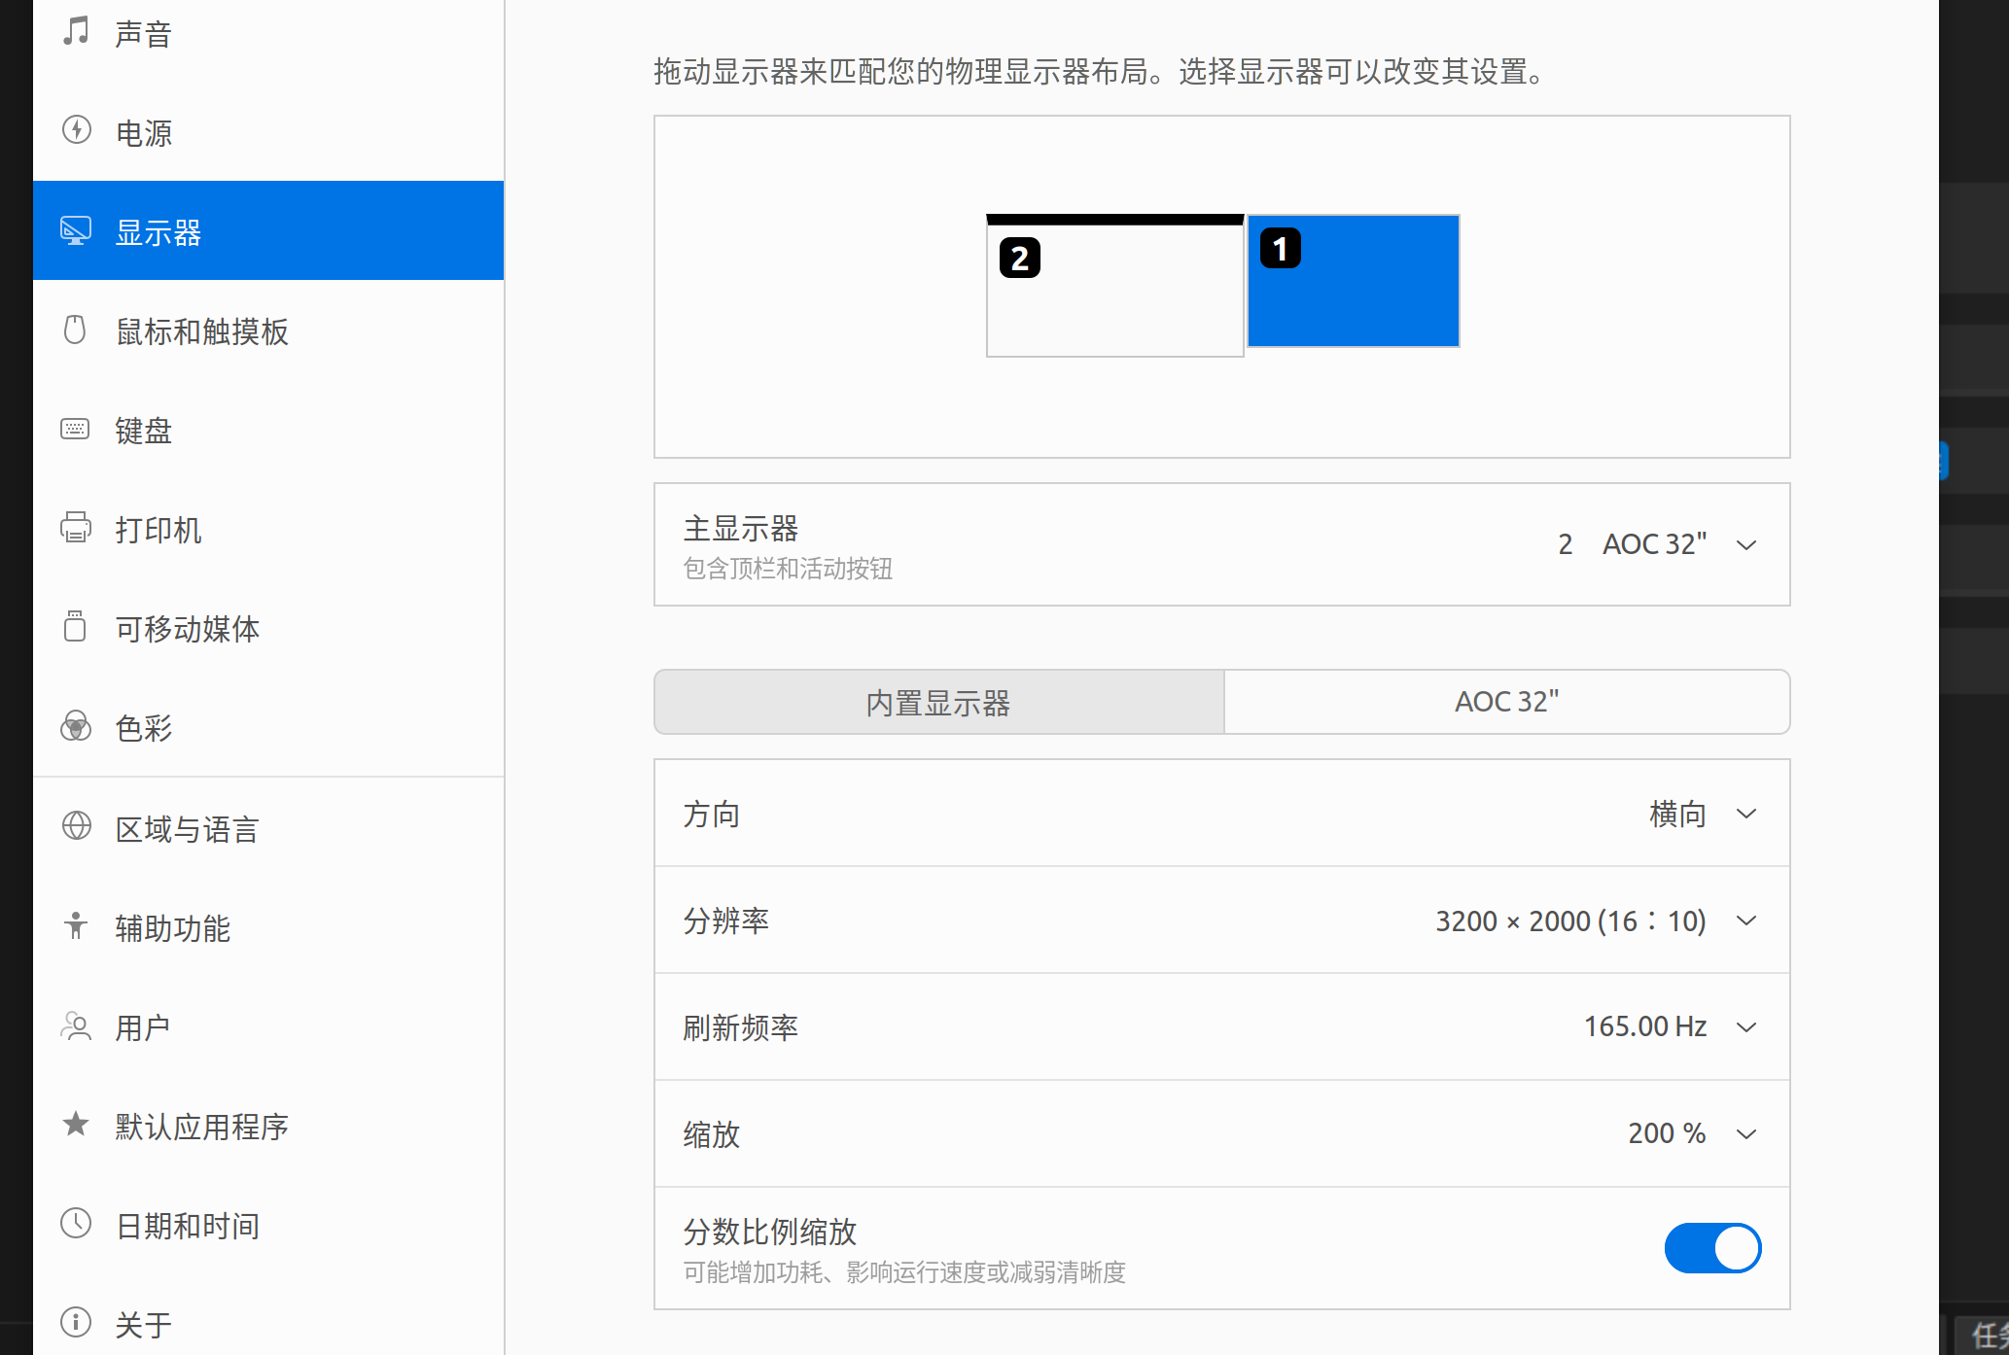Toggle the fractional scaling switch off
The width and height of the screenshot is (2009, 1355).
tap(1712, 1248)
